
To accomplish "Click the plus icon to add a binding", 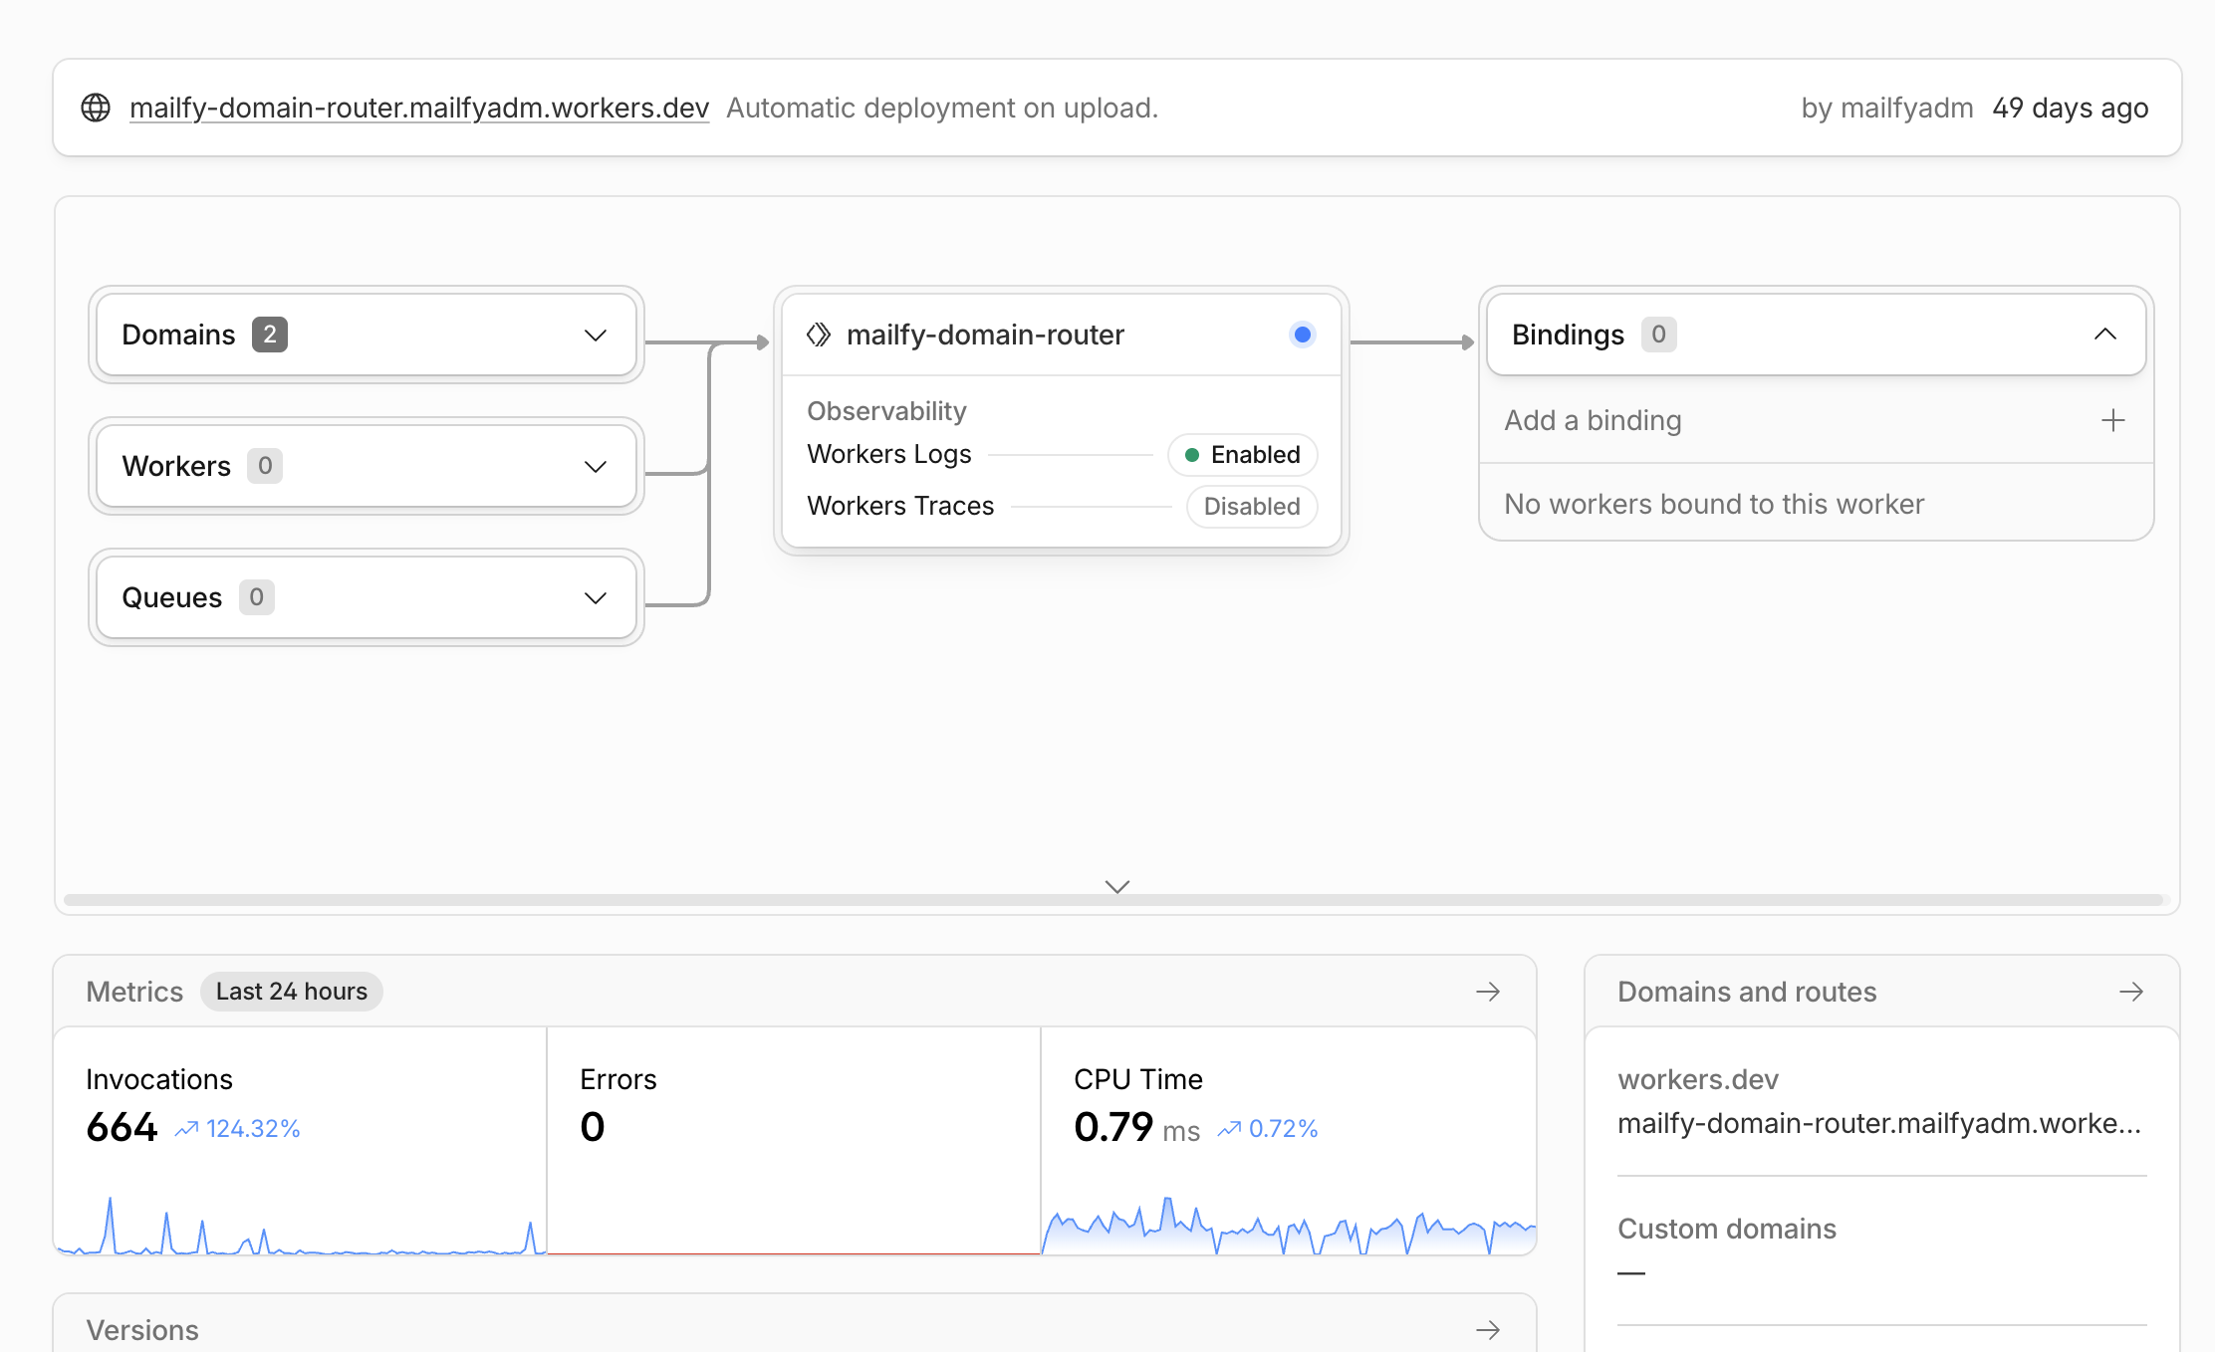I will [2113, 420].
